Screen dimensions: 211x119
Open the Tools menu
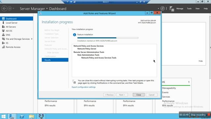coord(189,9)
